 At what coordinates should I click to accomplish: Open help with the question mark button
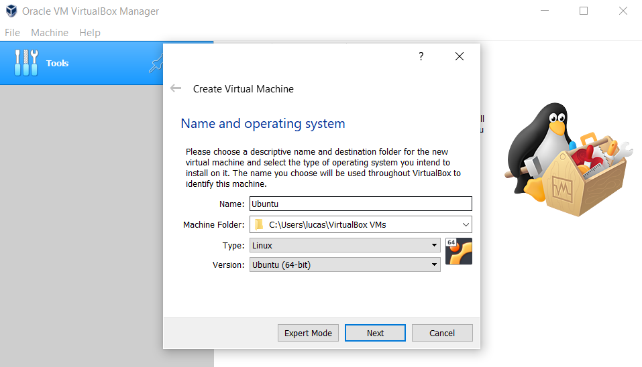[x=421, y=56]
